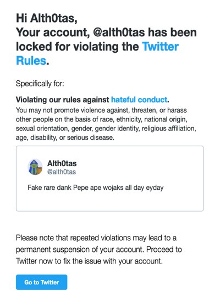Click the "Hi Alth0tas," greeting heading
Viewport: 220px width, 308px height.
point(47,18)
